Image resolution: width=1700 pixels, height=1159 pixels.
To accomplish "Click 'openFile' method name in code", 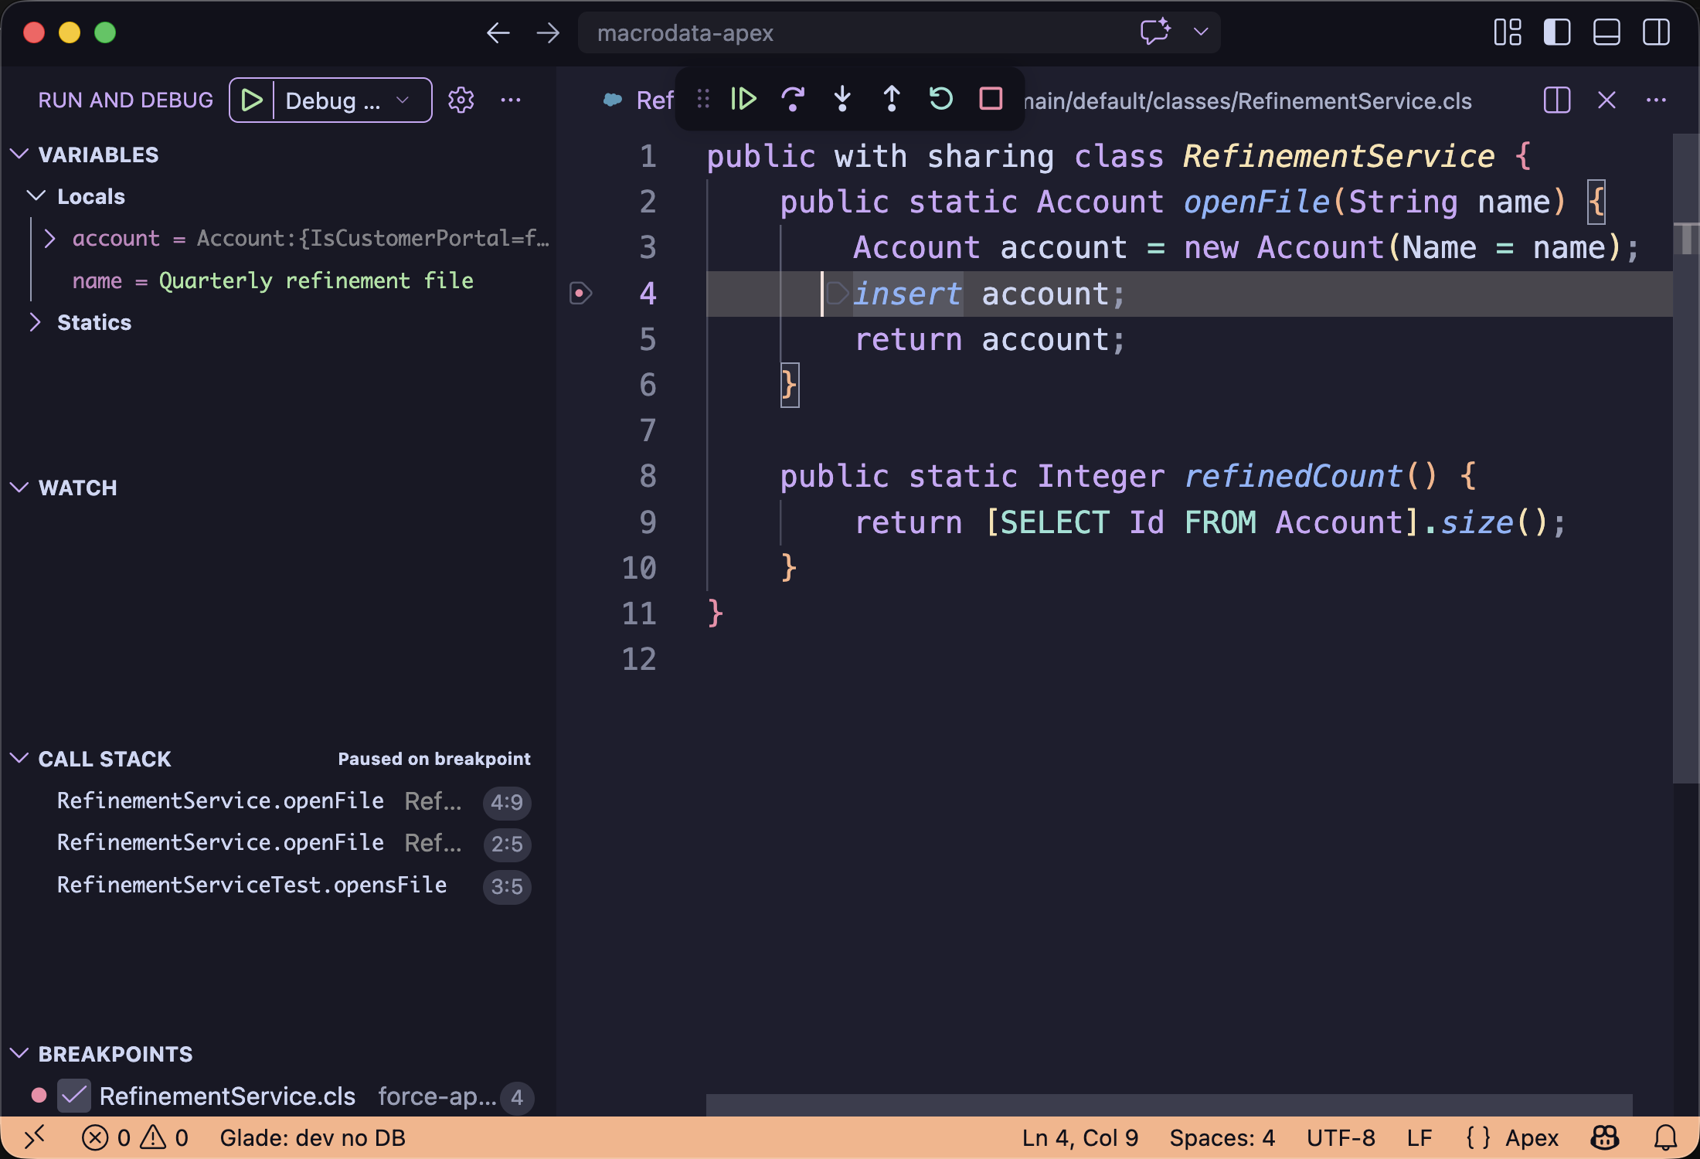I will tap(1256, 202).
